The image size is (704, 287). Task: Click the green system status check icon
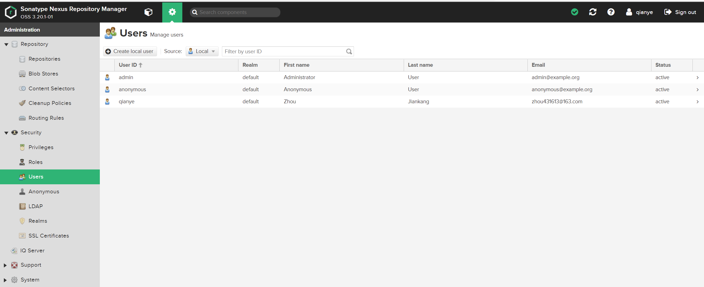[x=574, y=12]
